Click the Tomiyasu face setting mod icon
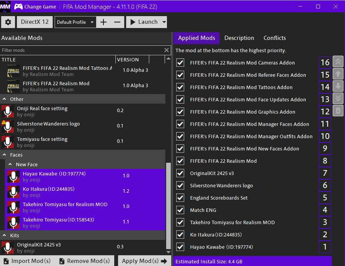The image size is (345, 266). (x=8, y=142)
